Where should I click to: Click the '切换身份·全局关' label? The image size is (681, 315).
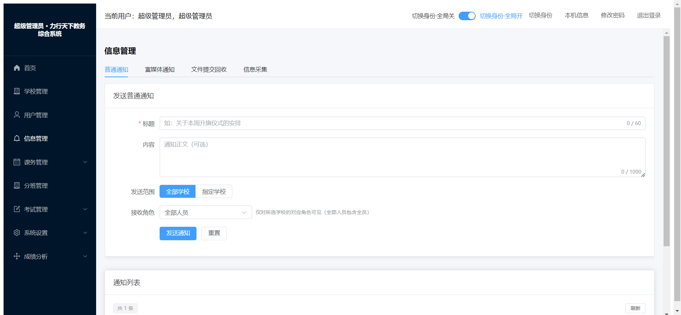click(433, 16)
